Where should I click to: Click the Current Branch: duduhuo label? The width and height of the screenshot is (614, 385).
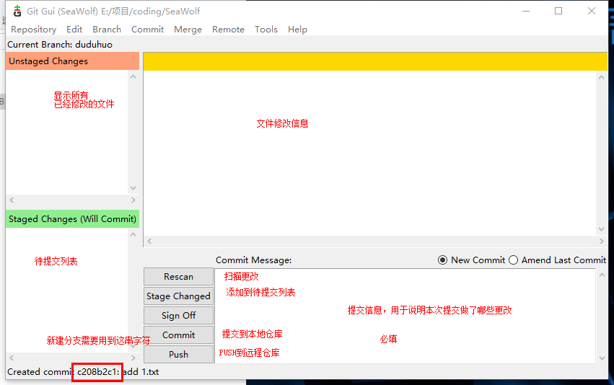[x=60, y=45]
